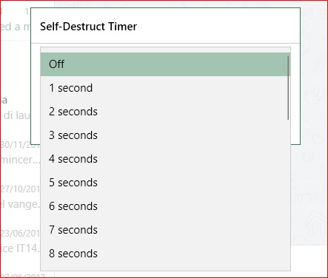Set self-destruct timer to 3 seconds
328x278 pixels.
click(x=165, y=135)
